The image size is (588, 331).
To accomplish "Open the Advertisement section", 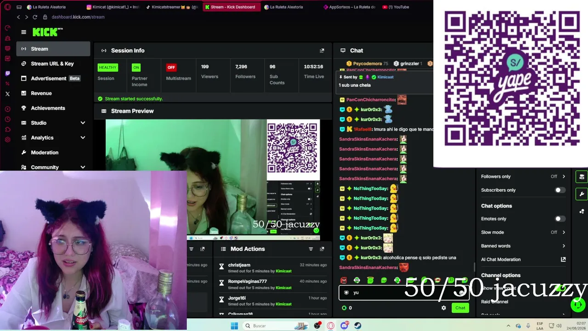I will [x=53, y=78].
